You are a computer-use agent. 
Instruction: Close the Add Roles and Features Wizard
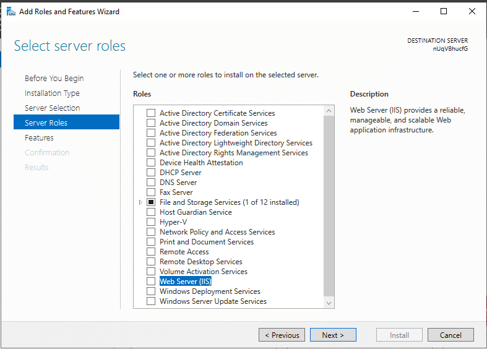472,11
